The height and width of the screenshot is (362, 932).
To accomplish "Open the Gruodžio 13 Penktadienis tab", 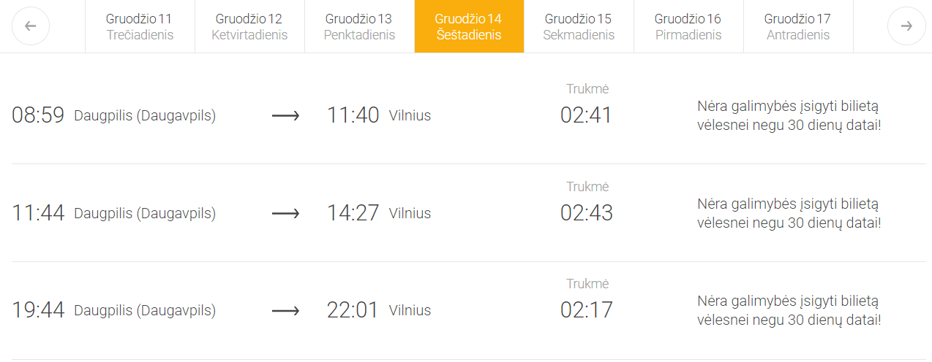I will tap(359, 26).
